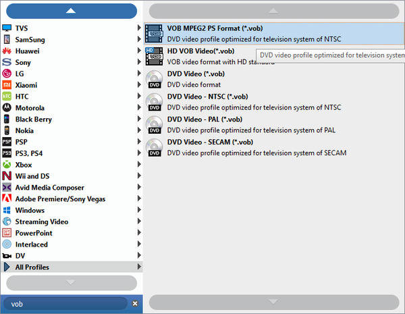Screen dimensions: 405x314
Task: Click the HTC logo icon
Action: [7, 97]
